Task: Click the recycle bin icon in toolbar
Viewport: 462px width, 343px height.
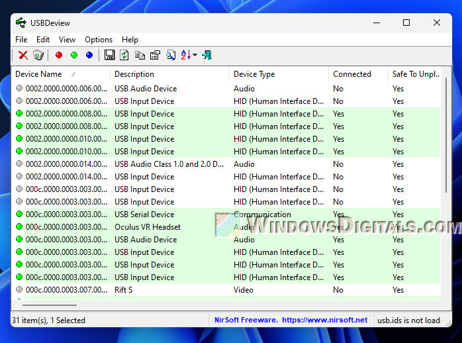Action: point(38,55)
